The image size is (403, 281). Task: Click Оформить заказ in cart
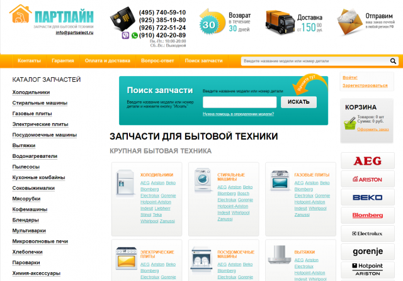point(373,129)
